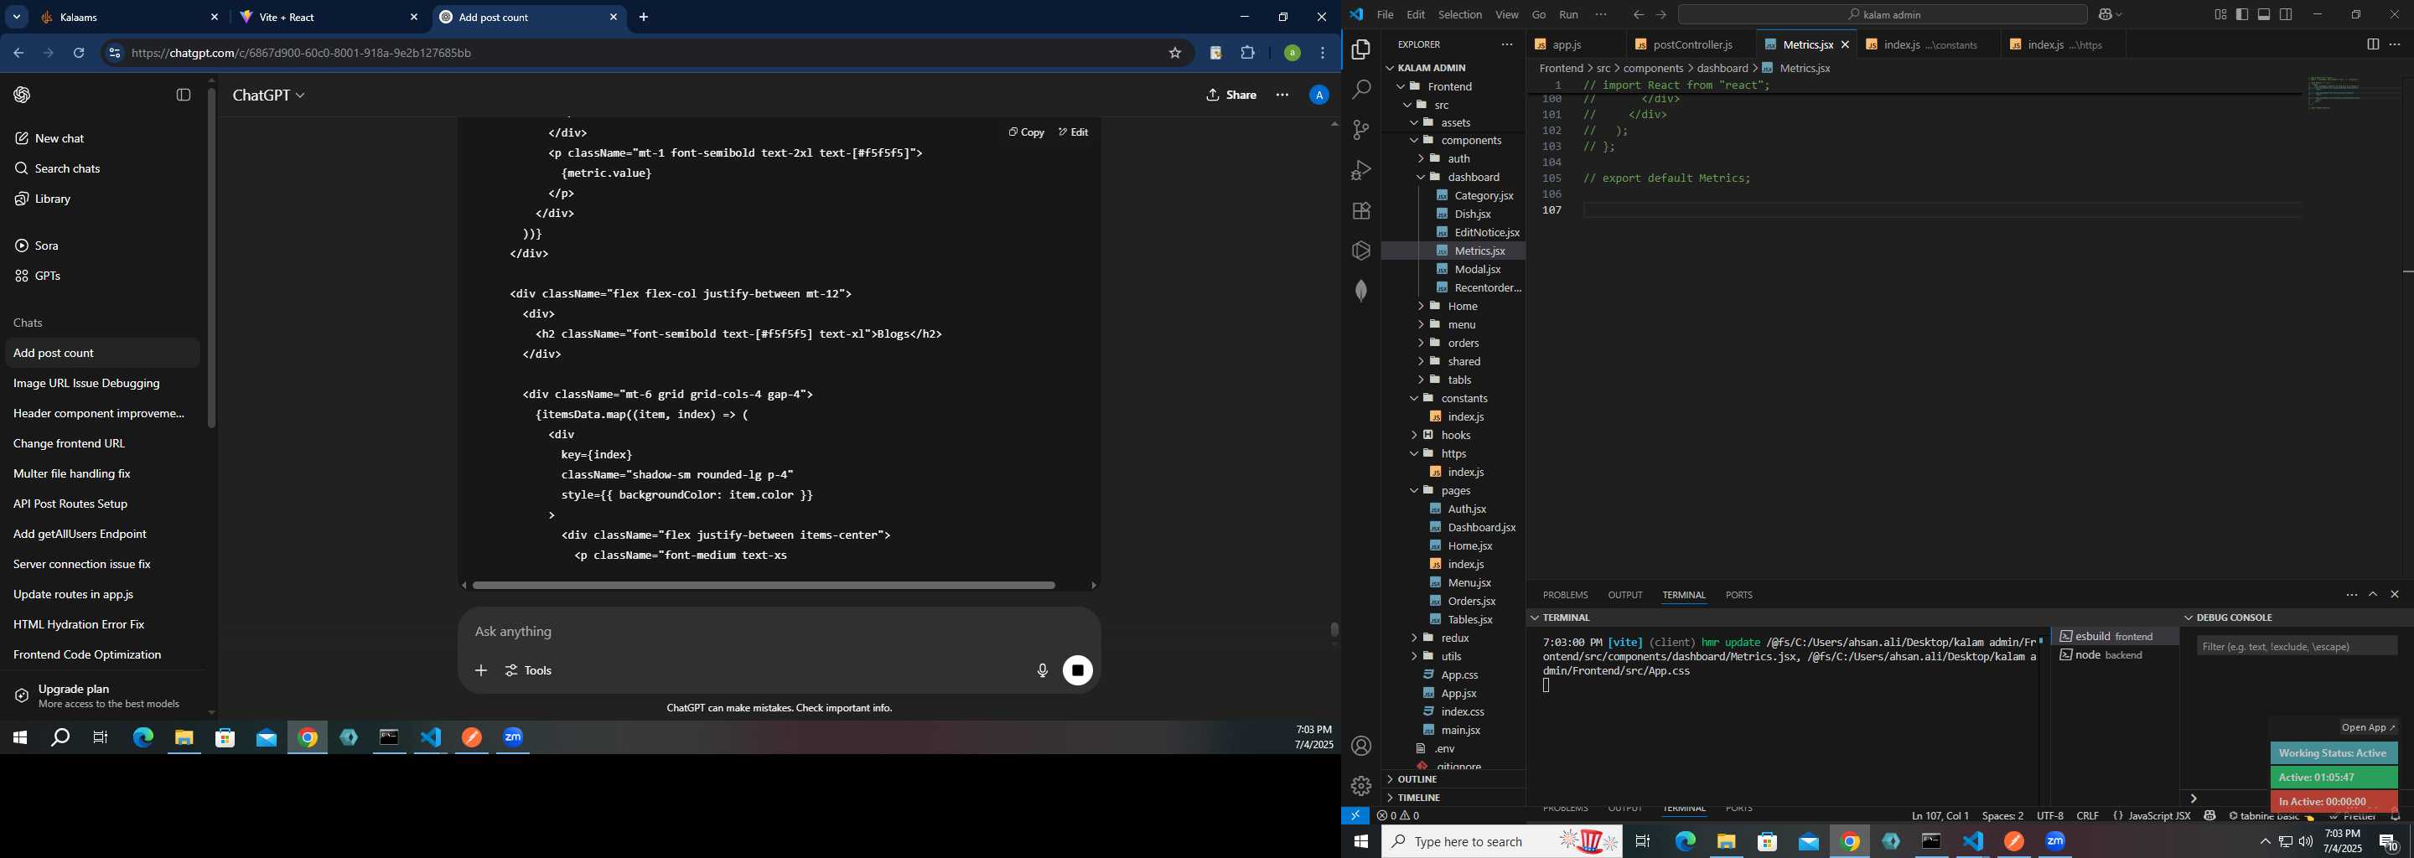
Task: Expand the redux folder in Explorer
Action: coord(1453,638)
